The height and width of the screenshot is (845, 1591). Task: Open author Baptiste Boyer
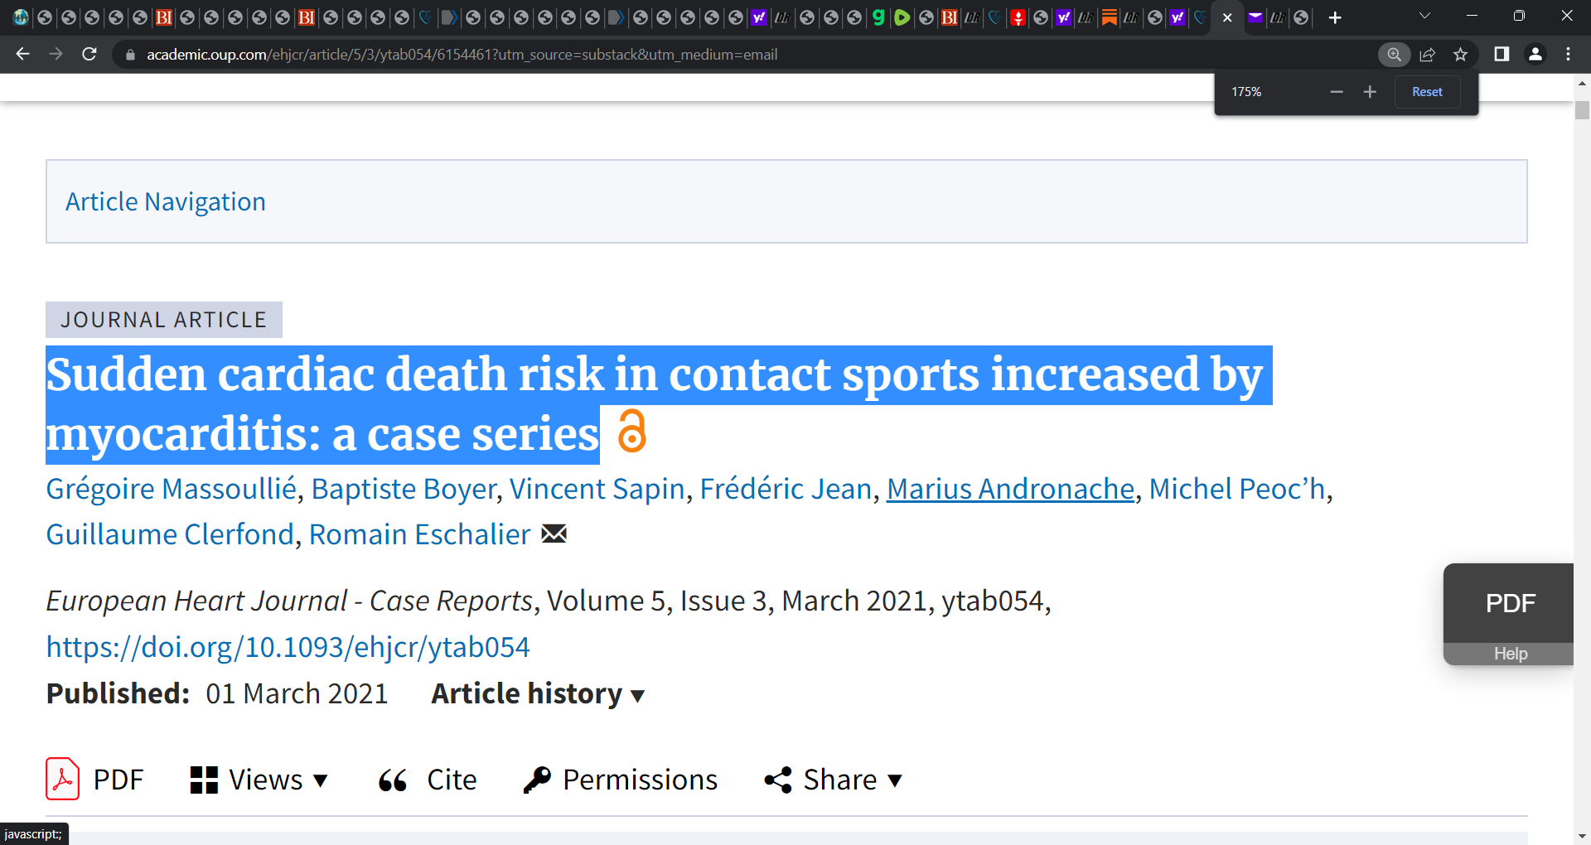pyautogui.click(x=404, y=489)
